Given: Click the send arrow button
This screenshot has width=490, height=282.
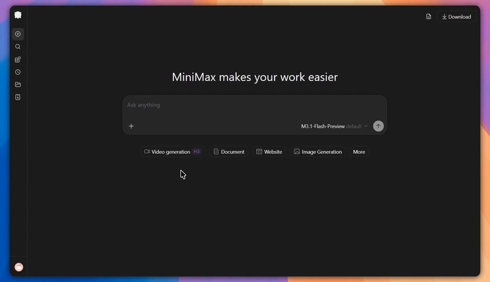Looking at the screenshot, I should tap(379, 126).
